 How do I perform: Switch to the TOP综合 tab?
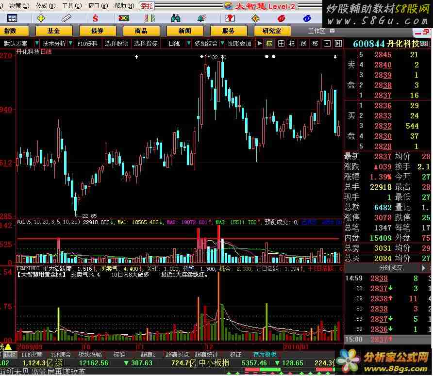click(61, 355)
